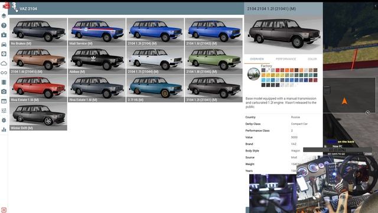Click the 2104 2104 1.2l (21041) details title

pos(271,9)
